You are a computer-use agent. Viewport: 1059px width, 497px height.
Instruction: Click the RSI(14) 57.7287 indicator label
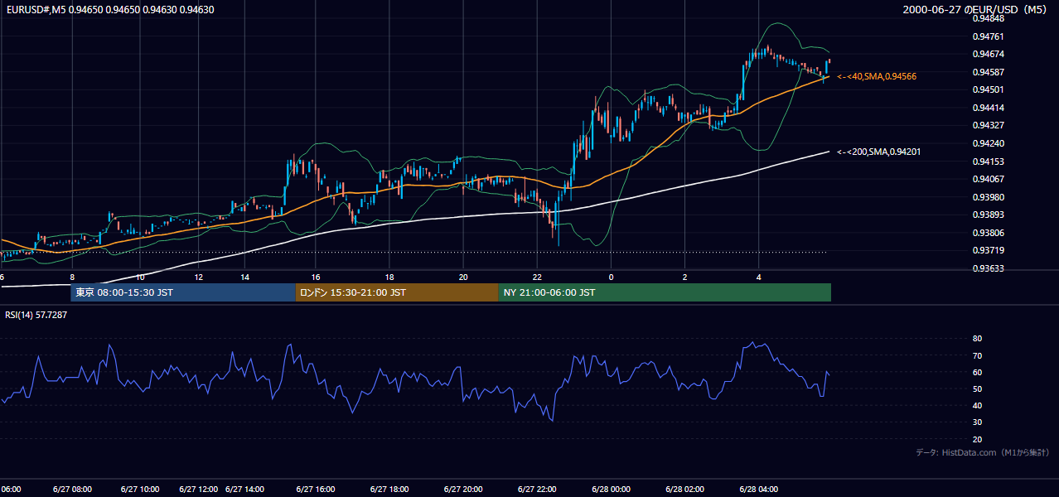click(x=36, y=315)
